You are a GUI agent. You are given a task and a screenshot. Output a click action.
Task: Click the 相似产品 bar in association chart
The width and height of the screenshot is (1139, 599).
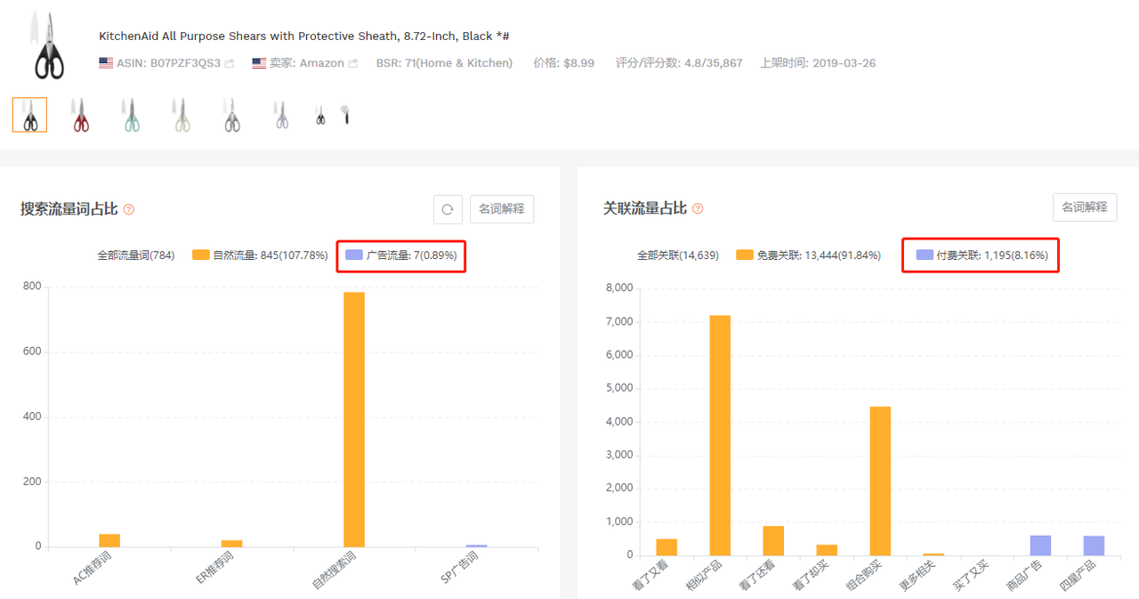(719, 434)
